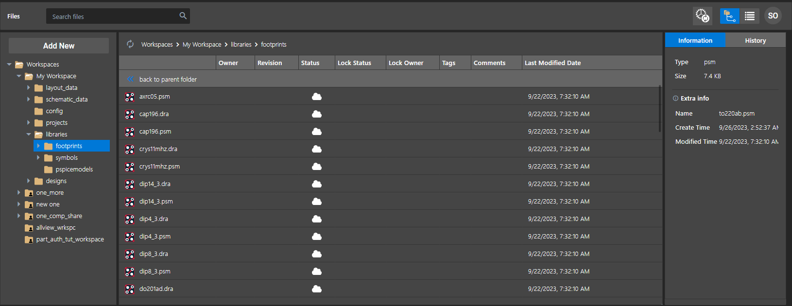Click the cloud status icon for dip8_3.psm
This screenshot has height=306, width=792.
point(317,272)
